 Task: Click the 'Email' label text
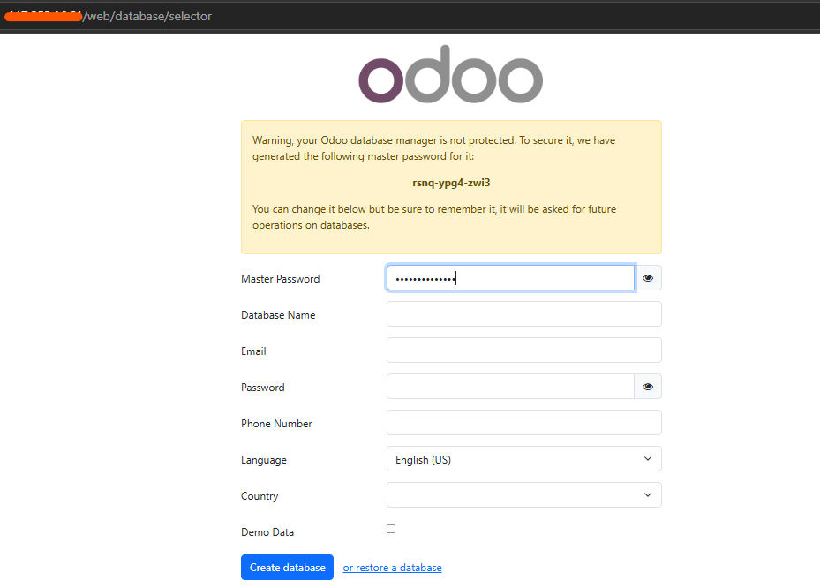253,351
